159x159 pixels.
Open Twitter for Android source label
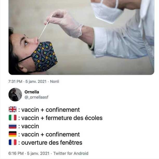71,153
